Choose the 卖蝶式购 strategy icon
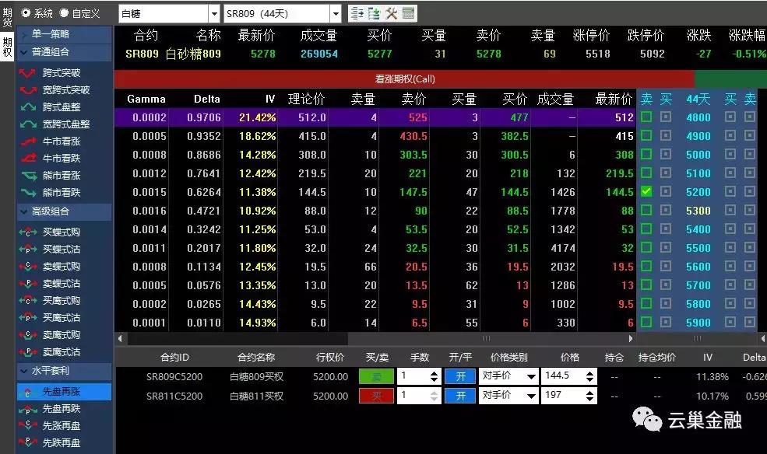Image resolution: width=767 pixels, height=454 pixels. tap(27, 266)
